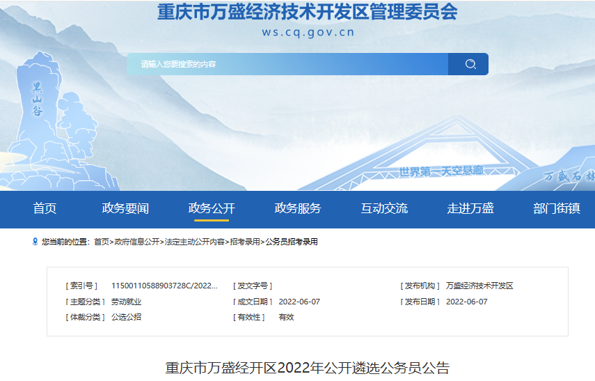Click the article title 重庆市万盛经开区2022年公开遴选公务员公告
Image resolution: width=595 pixels, height=381 pixels.
(x=308, y=368)
